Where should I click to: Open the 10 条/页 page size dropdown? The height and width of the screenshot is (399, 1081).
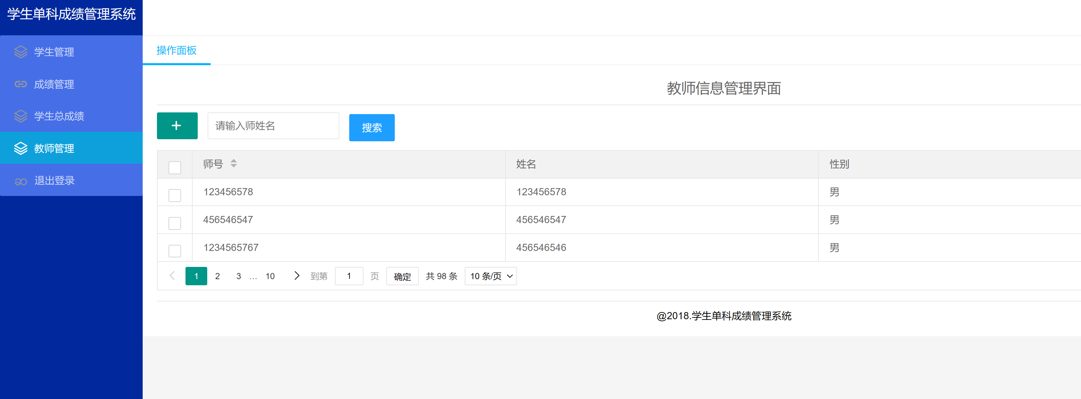490,276
